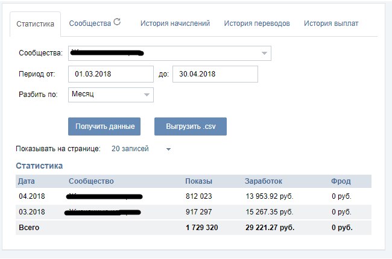Screen dimensions: 392x259
Task: Expand the Разбить по Месяц dropdown
Action: (x=147, y=95)
